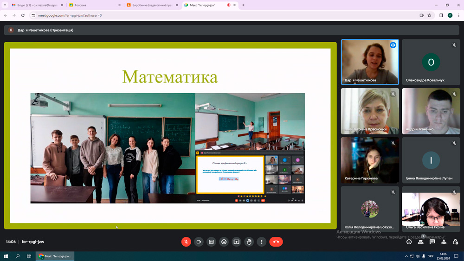
Task: Open the chat with everyone panel
Action: pos(432,242)
